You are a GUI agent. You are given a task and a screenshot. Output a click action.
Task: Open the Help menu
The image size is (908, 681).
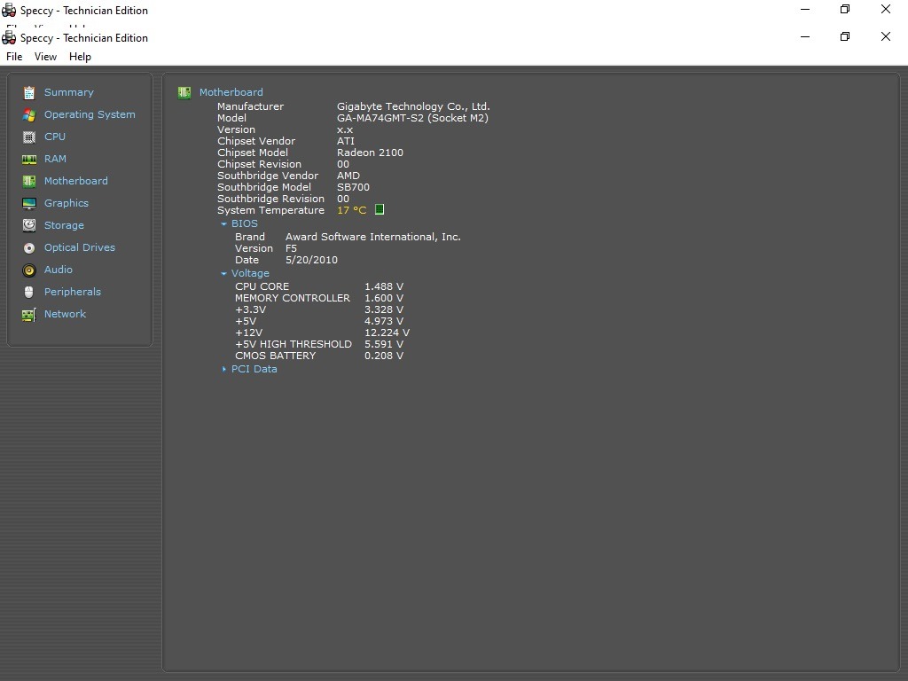pos(80,57)
